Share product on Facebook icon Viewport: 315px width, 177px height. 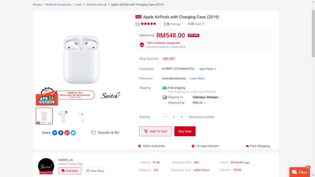pos(61,133)
